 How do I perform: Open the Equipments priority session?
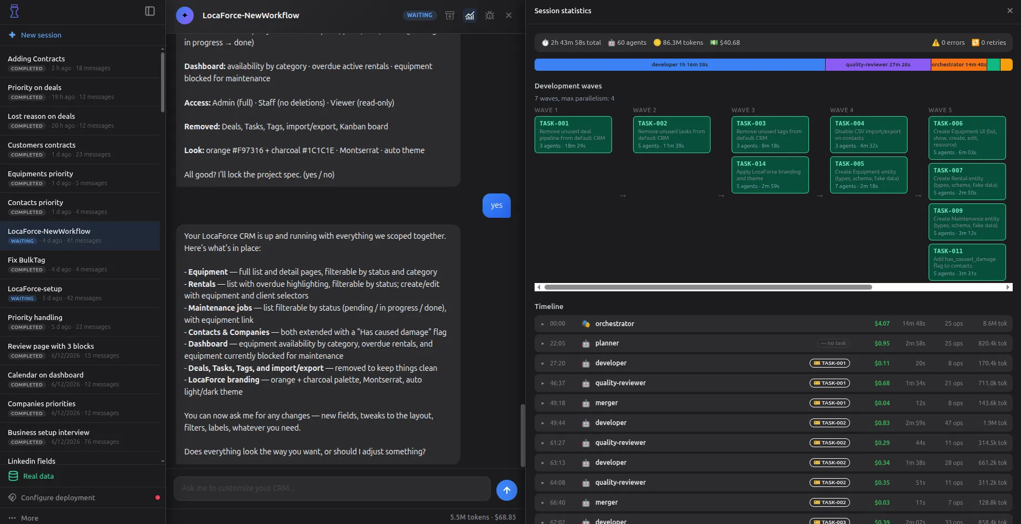[80, 178]
